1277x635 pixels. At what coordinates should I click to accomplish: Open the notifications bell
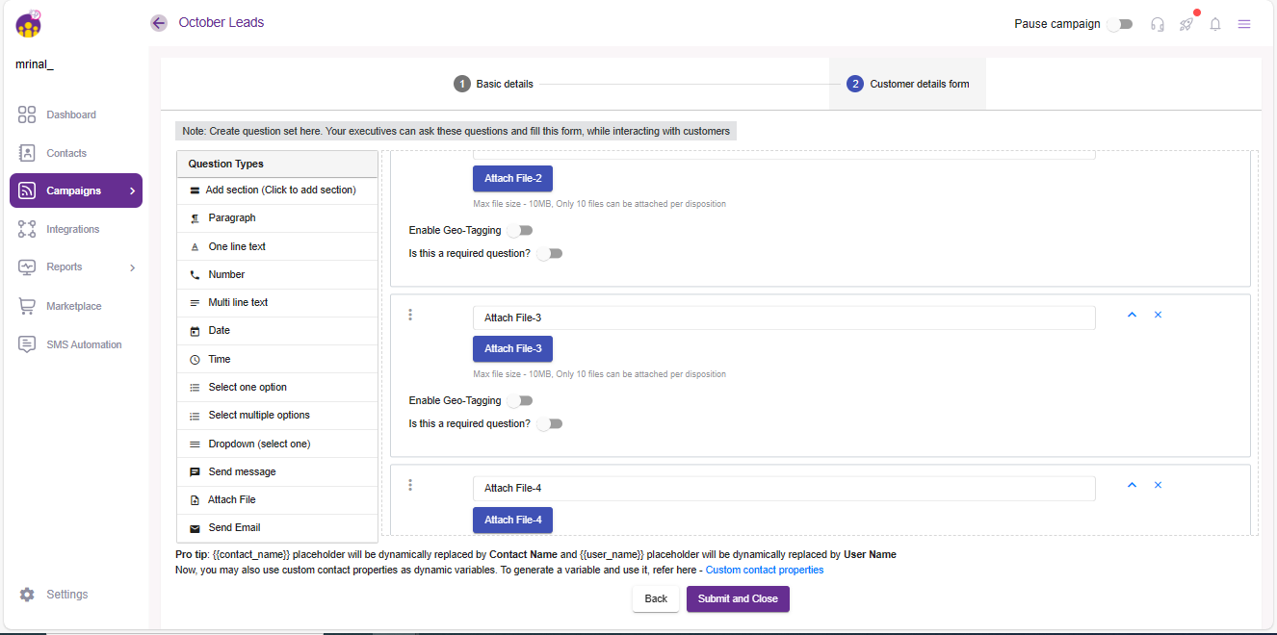pyautogui.click(x=1215, y=24)
